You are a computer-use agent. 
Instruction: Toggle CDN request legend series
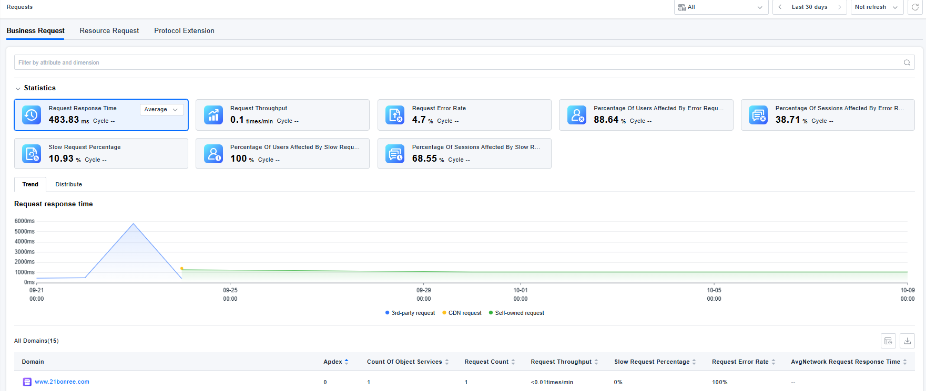click(462, 313)
